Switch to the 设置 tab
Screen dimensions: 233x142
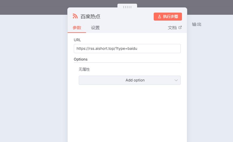tap(95, 28)
